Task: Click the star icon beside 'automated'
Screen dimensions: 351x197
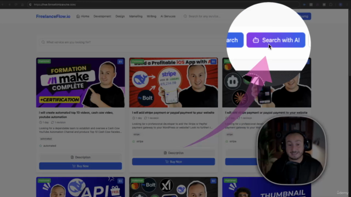Action: pyautogui.click(x=41, y=146)
